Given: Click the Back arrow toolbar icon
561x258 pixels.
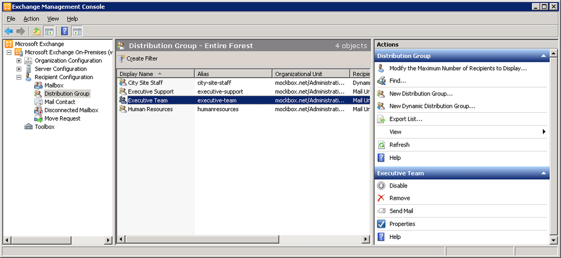Looking at the screenshot, I should point(9,31).
